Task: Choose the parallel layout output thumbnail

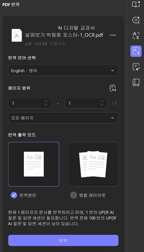Action: click(x=93, y=164)
